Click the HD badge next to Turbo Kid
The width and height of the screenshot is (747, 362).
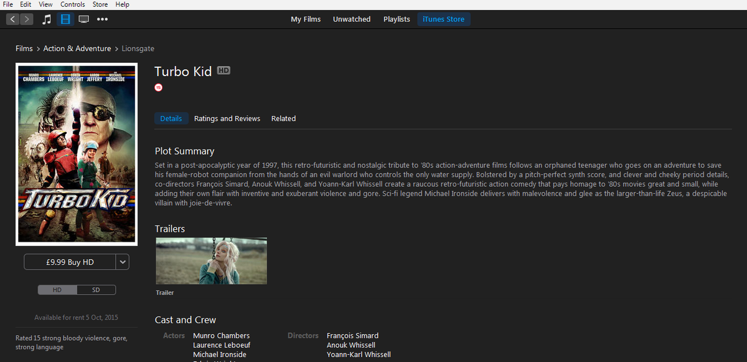click(x=223, y=71)
